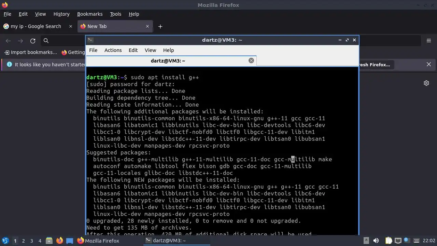Open the file manager from the taskbar
The image size is (437, 246).
tap(49, 241)
